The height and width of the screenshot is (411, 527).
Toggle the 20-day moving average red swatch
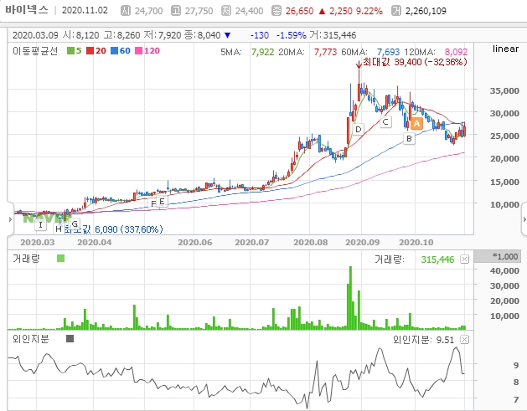90,51
